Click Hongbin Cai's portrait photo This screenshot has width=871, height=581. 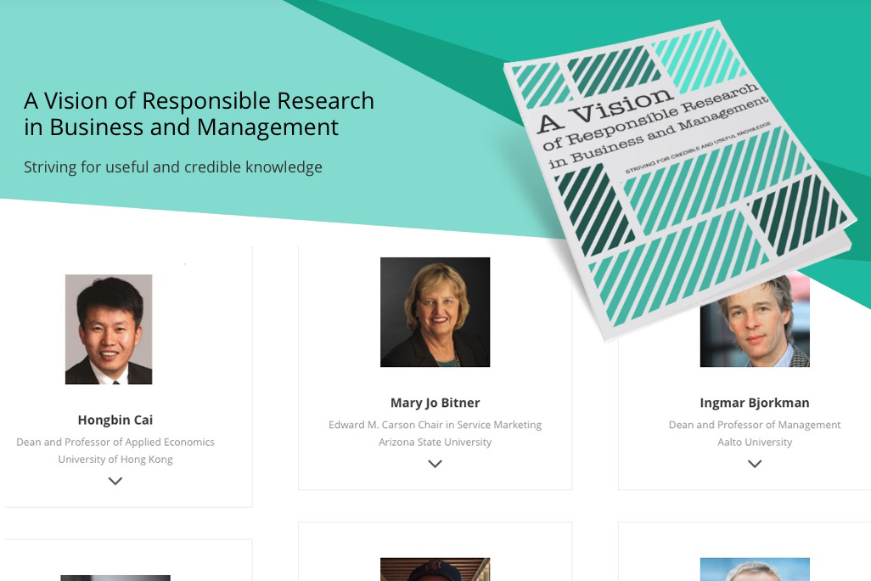(x=109, y=329)
